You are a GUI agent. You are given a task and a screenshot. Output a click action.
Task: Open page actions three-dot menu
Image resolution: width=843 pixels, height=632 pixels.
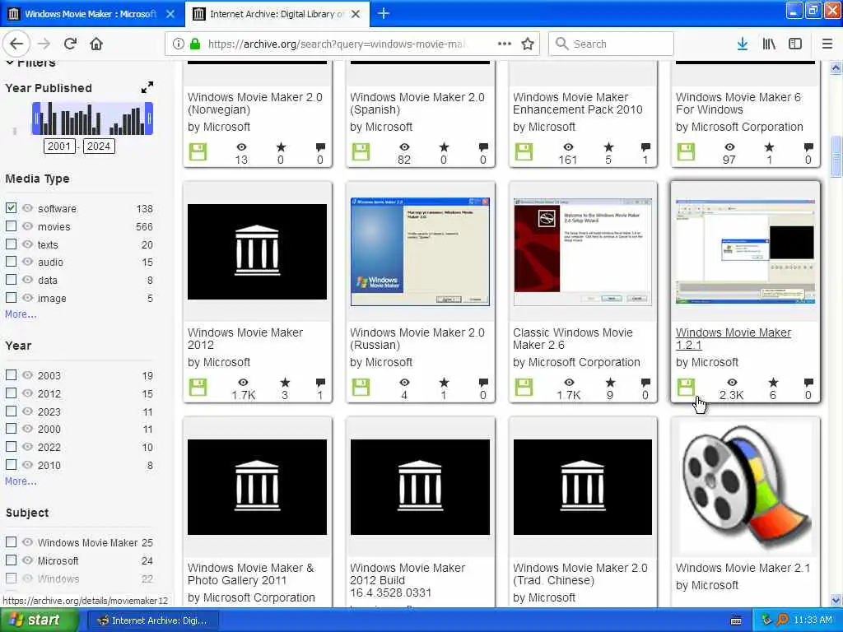point(505,44)
